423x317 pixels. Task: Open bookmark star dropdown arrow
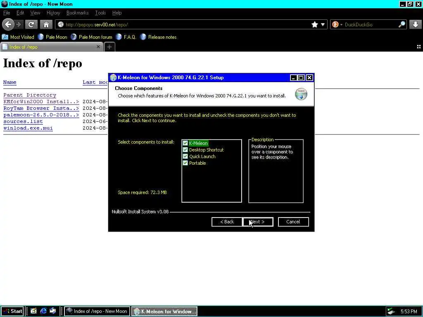(323, 24)
